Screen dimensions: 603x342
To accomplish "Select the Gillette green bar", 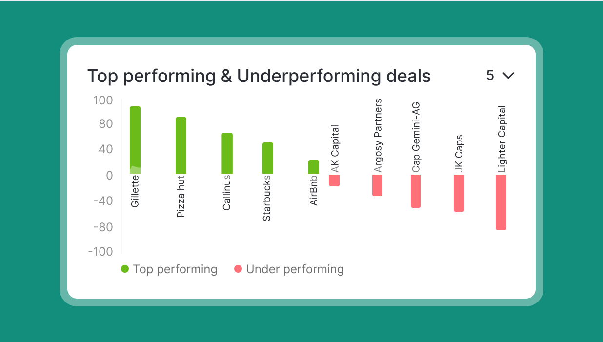I will click(135, 140).
